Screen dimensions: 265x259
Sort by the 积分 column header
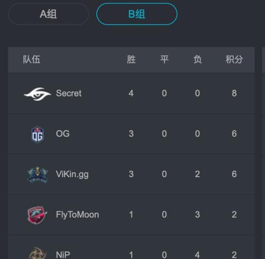pos(234,59)
